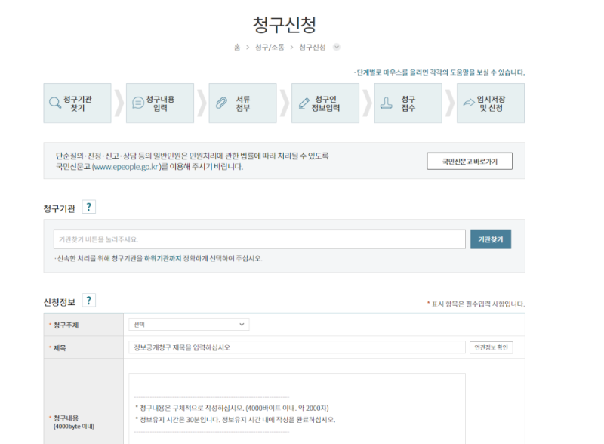Click the 연관정보 확인 button

click(x=492, y=347)
